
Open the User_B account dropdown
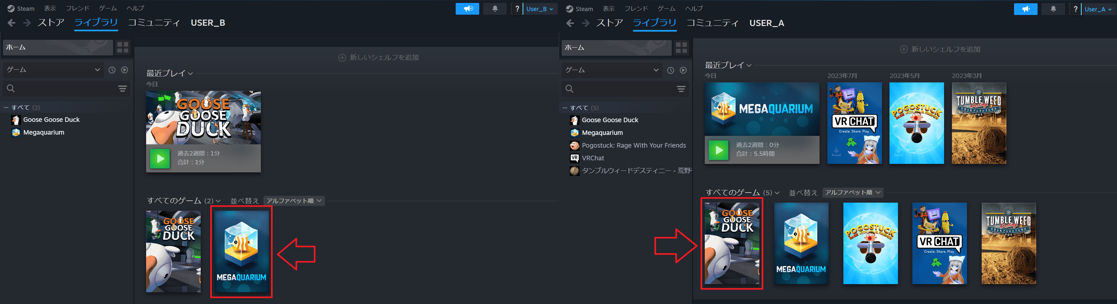pos(540,9)
